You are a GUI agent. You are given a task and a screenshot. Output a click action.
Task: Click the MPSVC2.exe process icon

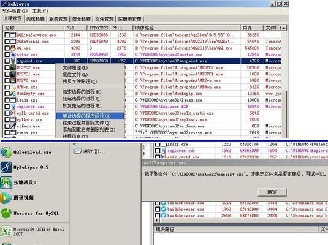[x=13, y=67]
